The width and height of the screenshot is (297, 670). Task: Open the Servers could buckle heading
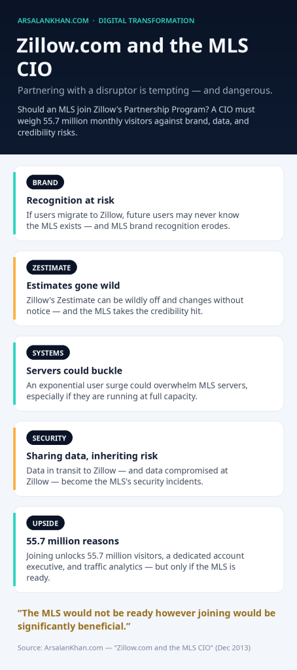point(75,370)
